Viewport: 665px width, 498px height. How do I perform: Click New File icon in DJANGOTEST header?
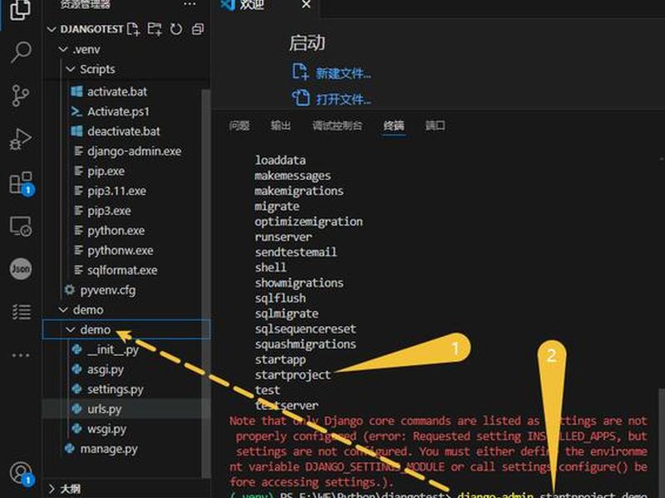click(133, 29)
